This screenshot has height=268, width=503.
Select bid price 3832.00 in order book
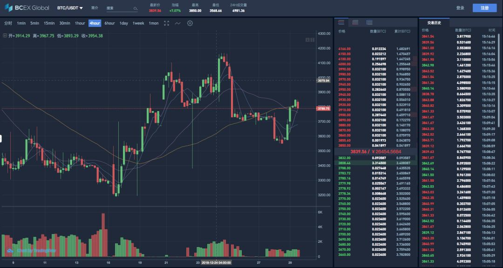(344, 158)
